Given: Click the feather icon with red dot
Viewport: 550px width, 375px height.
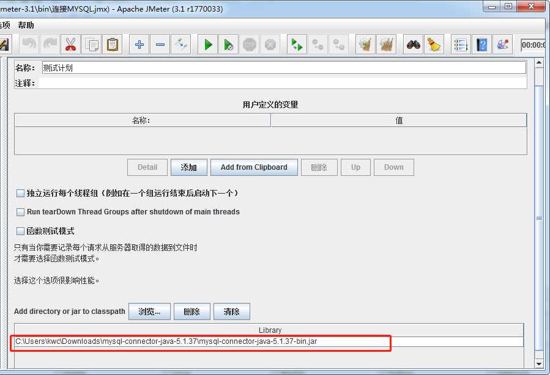Looking at the screenshot, I should pos(502,45).
